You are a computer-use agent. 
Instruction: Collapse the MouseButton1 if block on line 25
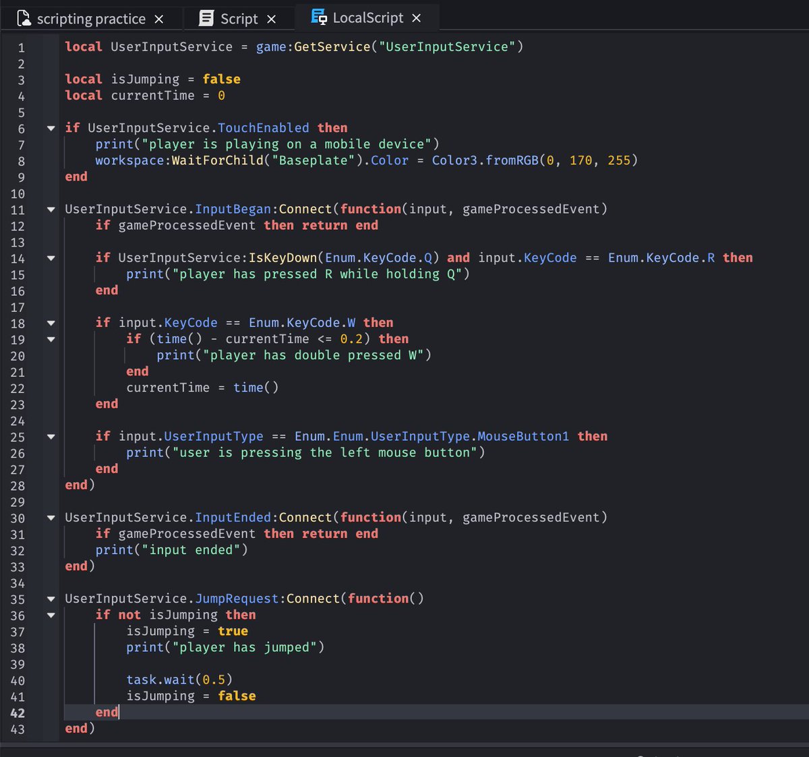tap(51, 437)
